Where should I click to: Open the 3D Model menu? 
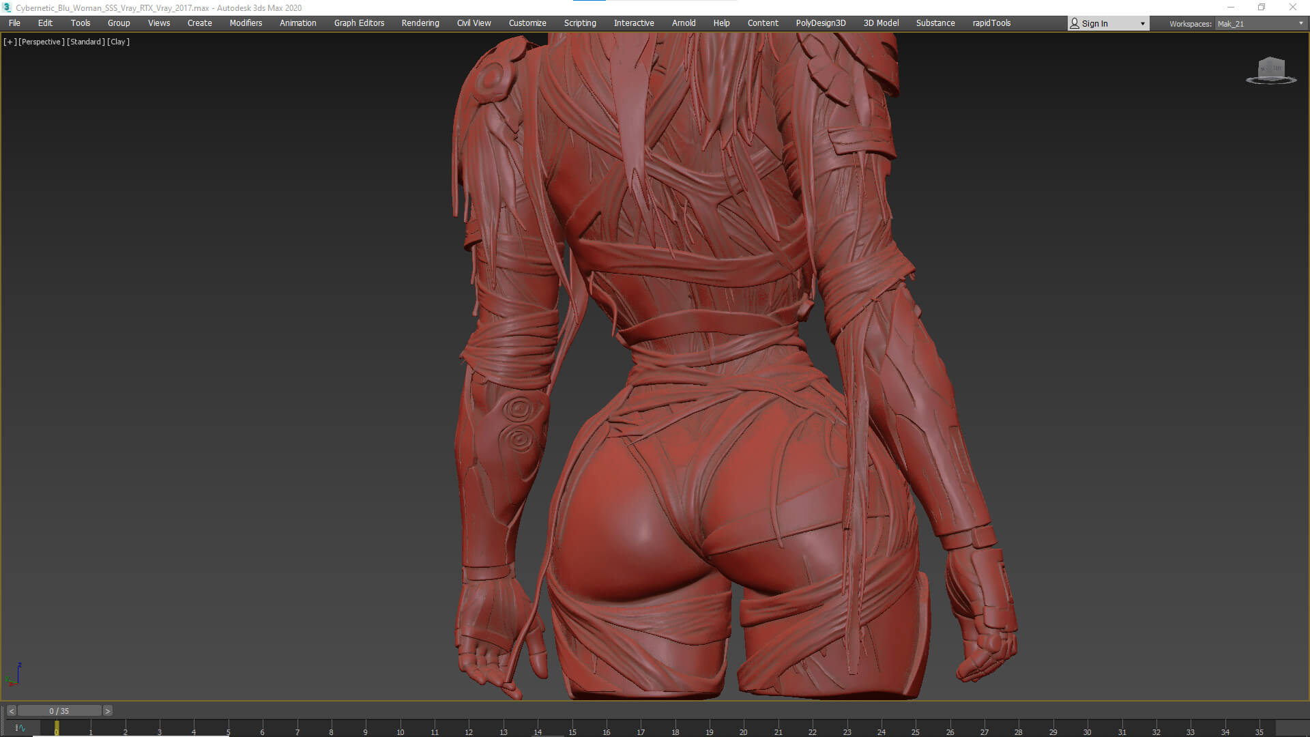pyautogui.click(x=881, y=23)
